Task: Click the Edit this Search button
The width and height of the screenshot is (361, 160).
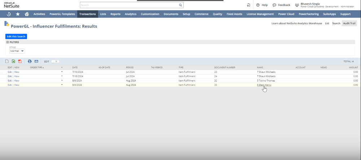Action: coord(16,36)
